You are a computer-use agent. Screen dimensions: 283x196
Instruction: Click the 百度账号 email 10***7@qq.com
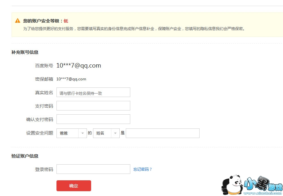pos(79,65)
